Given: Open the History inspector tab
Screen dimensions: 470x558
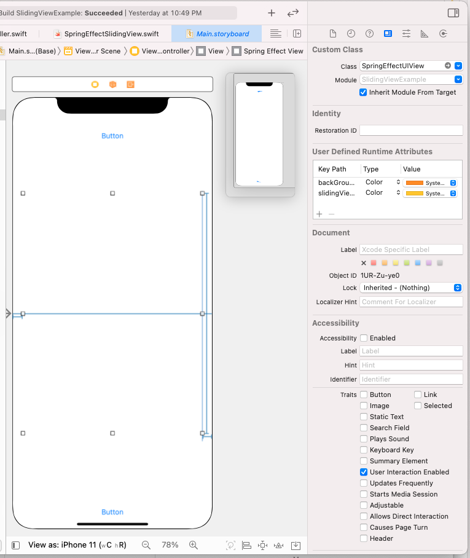Looking at the screenshot, I should 351,34.
